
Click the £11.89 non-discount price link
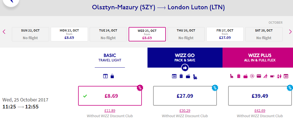coord(110,111)
